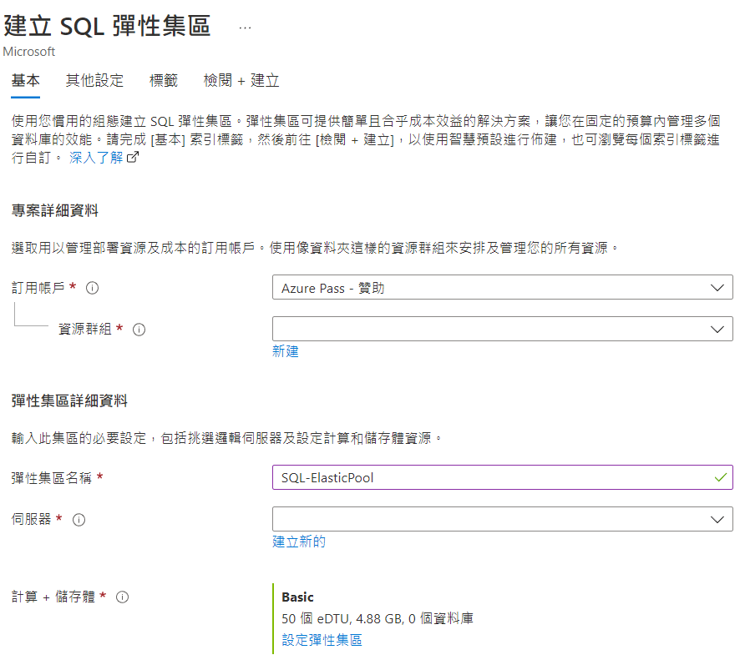This screenshot has height=660, width=750.
Task: Expand the 伺服器 dropdown
Action: point(502,519)
